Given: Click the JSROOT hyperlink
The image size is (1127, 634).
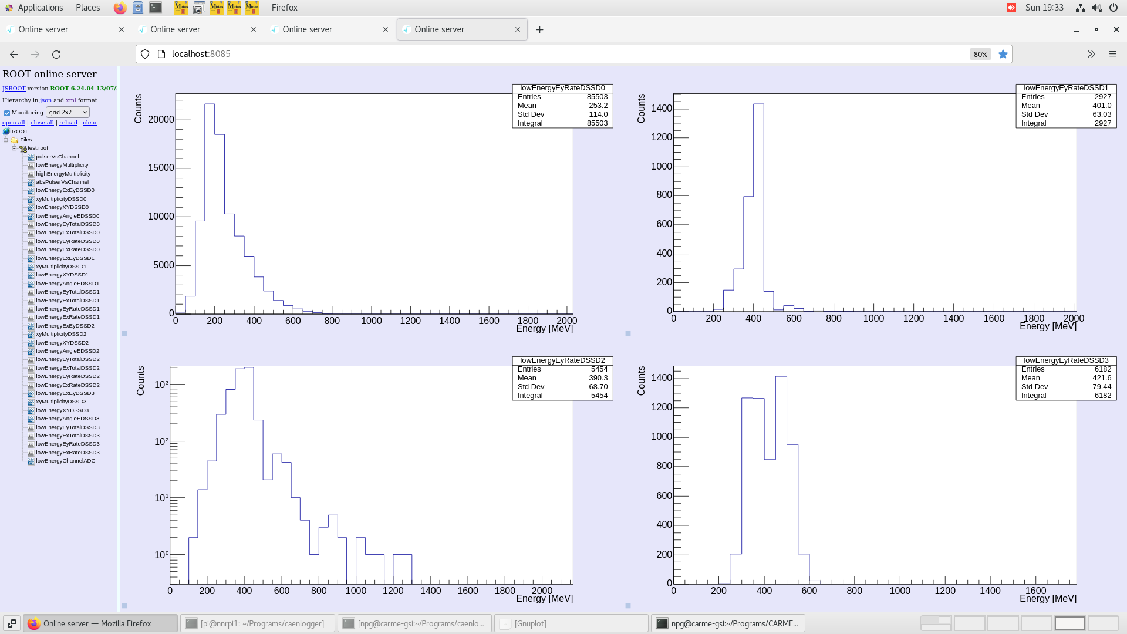Looking at the screenshot, I should click(x=13, y=88).
